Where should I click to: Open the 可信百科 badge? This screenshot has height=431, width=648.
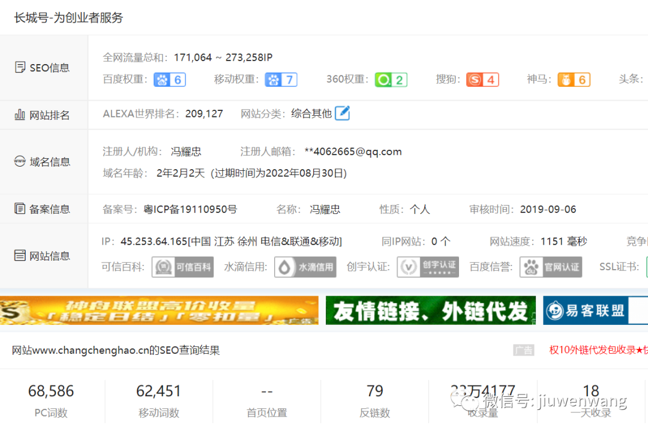click(x=182, y=267)
